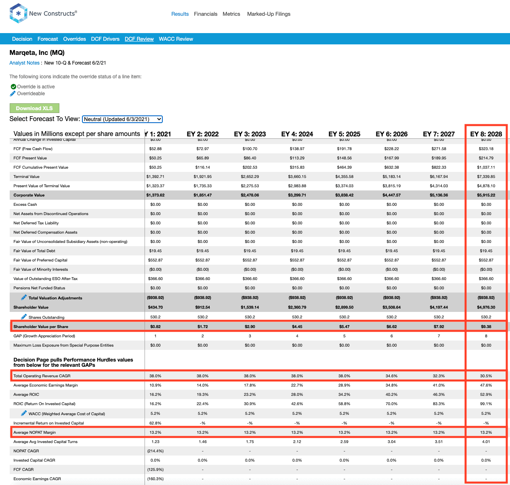Open the Select Forecast To View dropdown
The image size is (510, 485).
click(122, 119)
